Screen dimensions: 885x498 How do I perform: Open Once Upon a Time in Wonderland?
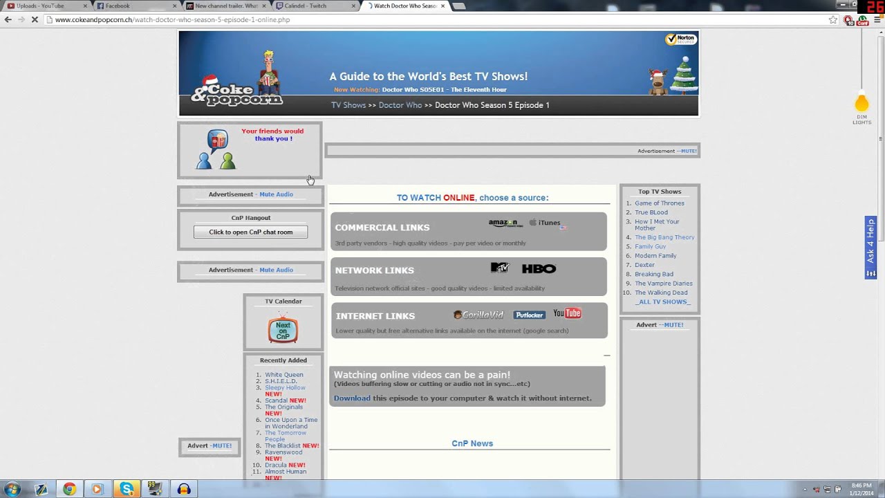pos(291,423)
